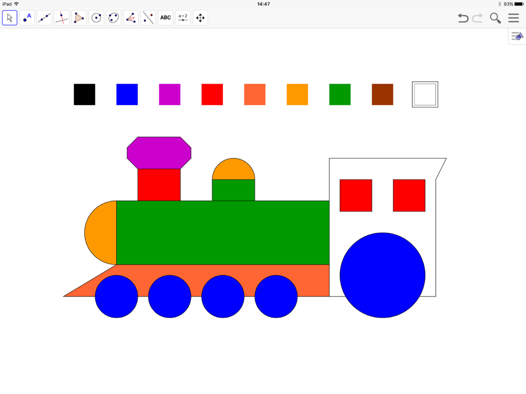
Task: Select the Ellipse tool
Action: coord(114,17)
